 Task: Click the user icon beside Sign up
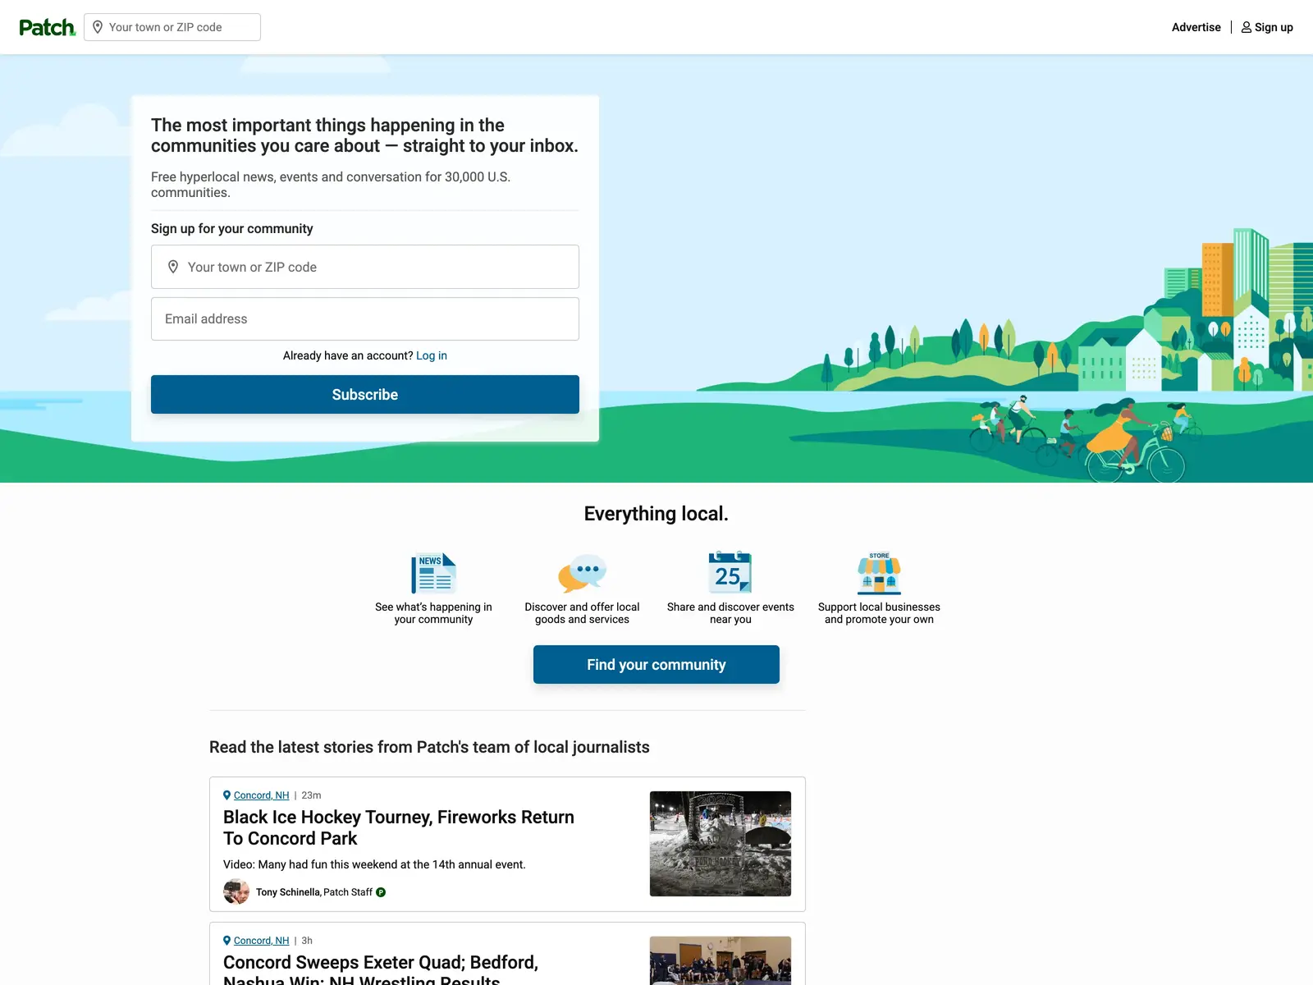(x=1247, y=27)
